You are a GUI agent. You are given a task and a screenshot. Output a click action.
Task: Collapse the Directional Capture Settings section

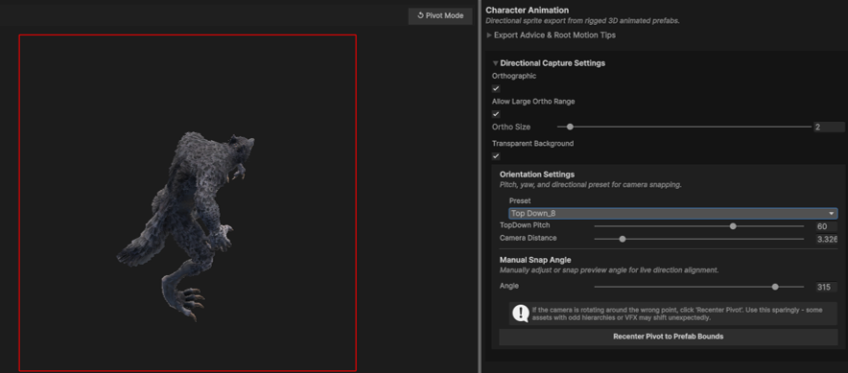pyautogui.click(x=549, y=63)
